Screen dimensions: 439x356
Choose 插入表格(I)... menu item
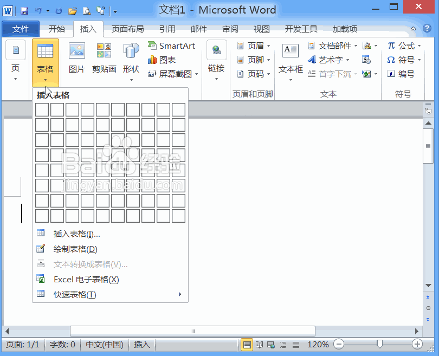111,234
